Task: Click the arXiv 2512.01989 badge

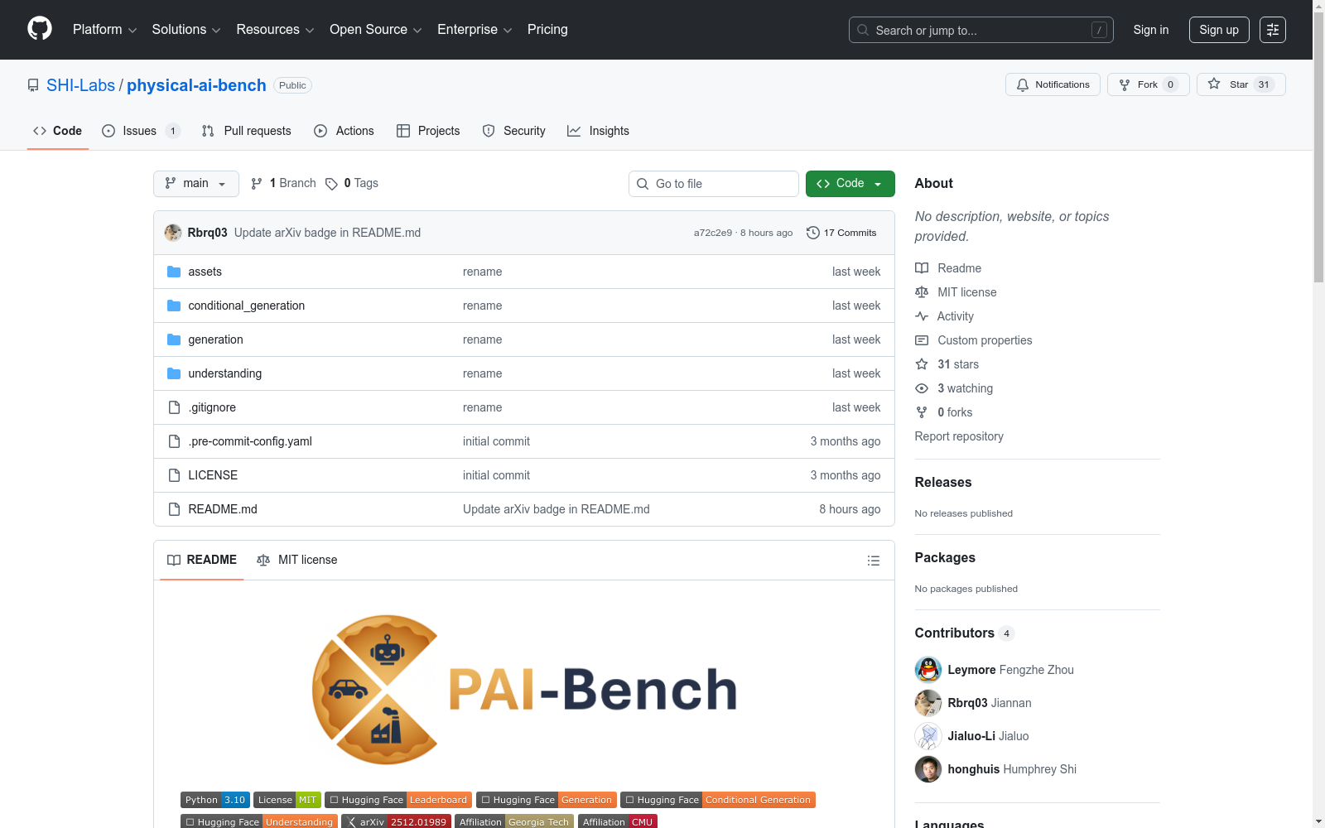Action: pos(396,821)
